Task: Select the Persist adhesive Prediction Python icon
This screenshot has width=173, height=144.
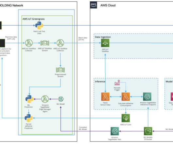Action: point(29,118)
